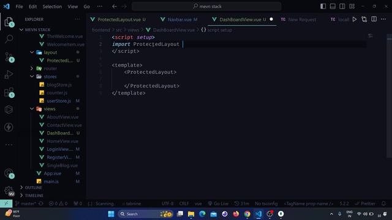Change the vue language mode in status bar

(x=198, y=204)
